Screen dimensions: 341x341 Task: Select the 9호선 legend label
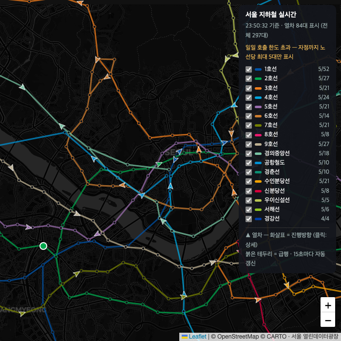click(271, 144)
